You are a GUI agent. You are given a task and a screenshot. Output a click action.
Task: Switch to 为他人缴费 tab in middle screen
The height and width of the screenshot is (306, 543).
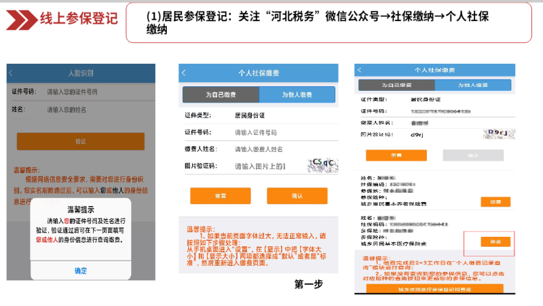[297, 95]
